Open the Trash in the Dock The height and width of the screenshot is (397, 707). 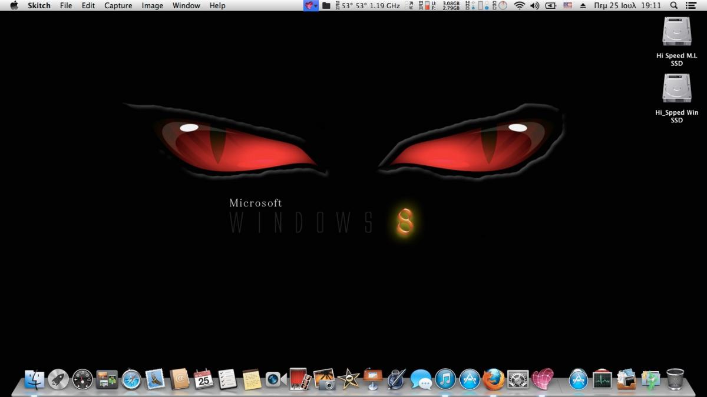(x=675, y=379)
